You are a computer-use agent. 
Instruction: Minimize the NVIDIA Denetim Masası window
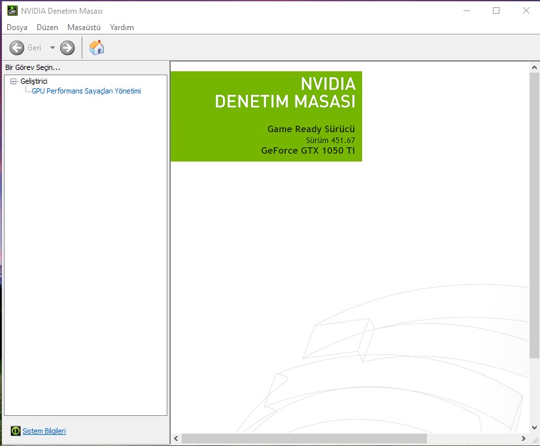pos(467,10)
